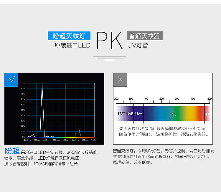Screen dimensions: 221x194
Task: Click the 300 tick on white ruler
Action: (131, 98)
